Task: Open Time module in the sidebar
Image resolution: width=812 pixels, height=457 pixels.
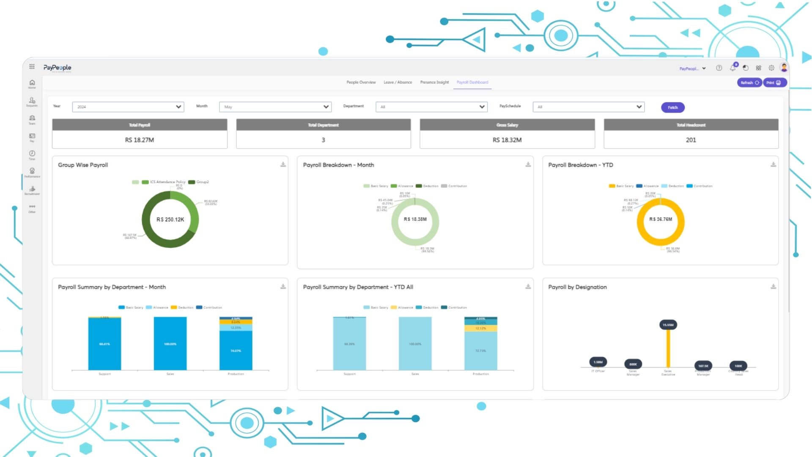Action: 32,155
